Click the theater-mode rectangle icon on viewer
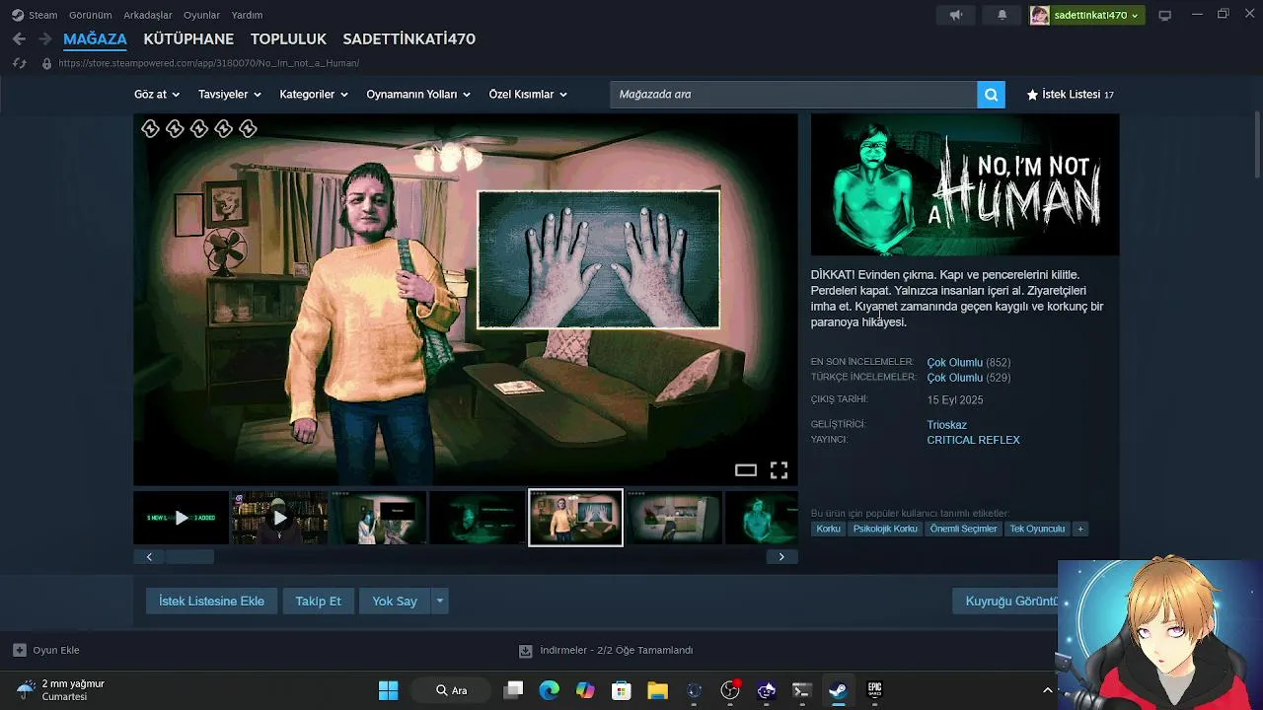1263x710 pixels. coord(746,470)
